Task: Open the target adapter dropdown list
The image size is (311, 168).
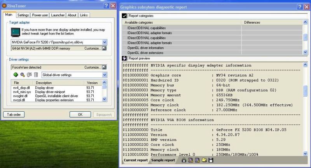Action: [105, 42]
